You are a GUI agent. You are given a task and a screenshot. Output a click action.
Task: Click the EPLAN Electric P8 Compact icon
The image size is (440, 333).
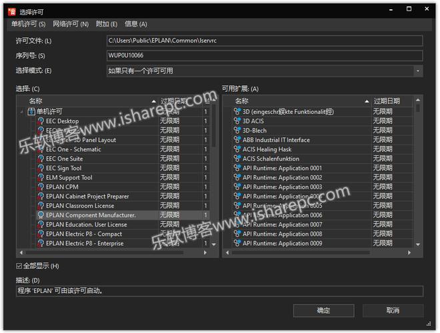[x=41, y=234]
